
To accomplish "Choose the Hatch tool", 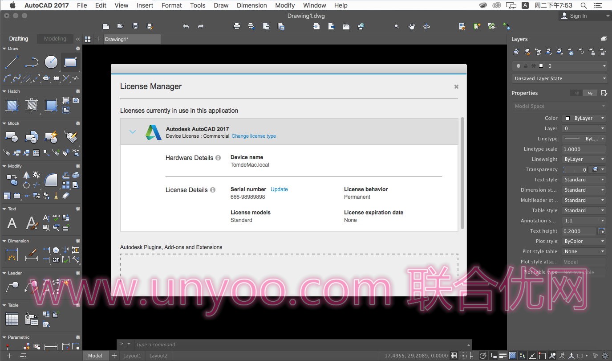I will click(x=12, y=105).
